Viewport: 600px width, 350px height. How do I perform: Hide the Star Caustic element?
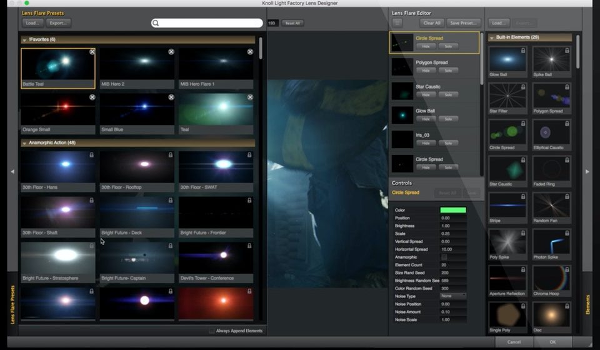click(426, 94)
